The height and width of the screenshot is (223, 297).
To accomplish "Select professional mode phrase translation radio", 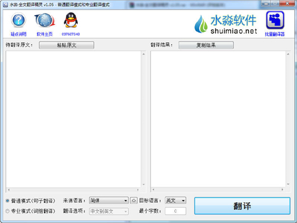I will [7, 211].
